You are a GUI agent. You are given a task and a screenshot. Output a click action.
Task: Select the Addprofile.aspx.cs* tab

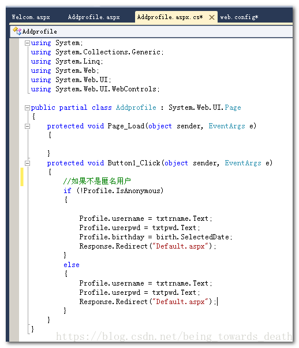[x=170, y=17]
